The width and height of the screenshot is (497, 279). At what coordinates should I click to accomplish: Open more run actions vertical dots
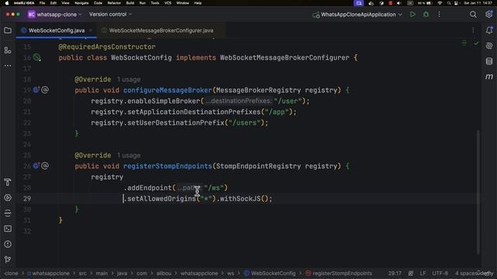[439, 15]
